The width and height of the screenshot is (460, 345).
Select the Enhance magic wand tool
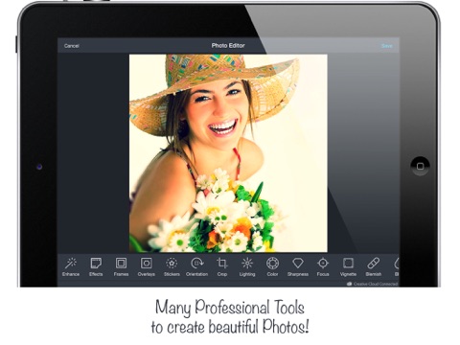tap(71, 266)
